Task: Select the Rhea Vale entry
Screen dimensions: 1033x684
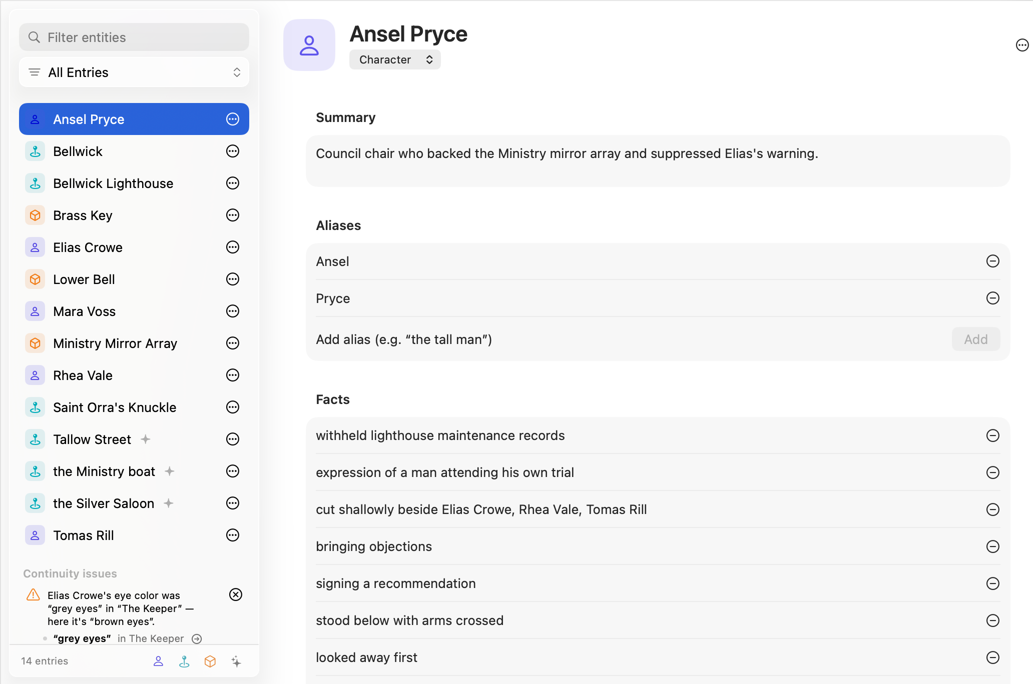Action: point(134,375)
